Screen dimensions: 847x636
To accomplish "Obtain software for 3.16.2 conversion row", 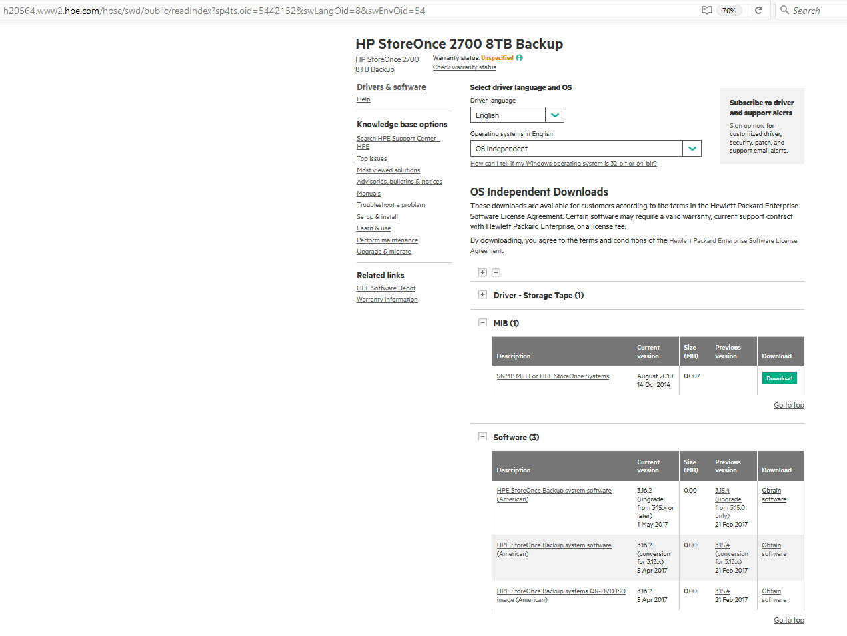I will point(774,549).
